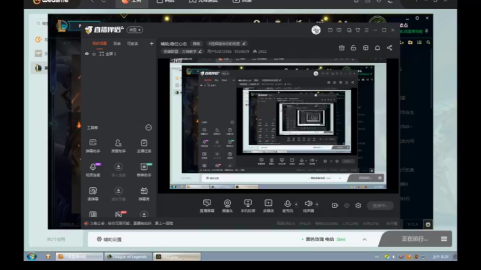Open the 视频连麦 video co-stream tool
The width and height of the screenshot is (481, 270).
(93, 170)
